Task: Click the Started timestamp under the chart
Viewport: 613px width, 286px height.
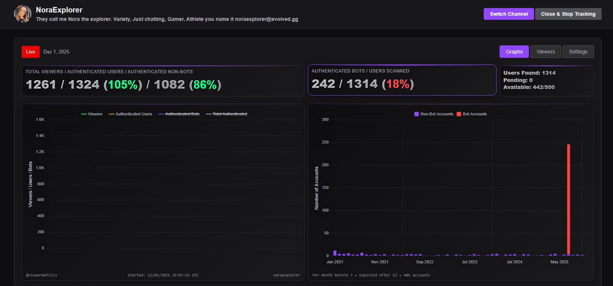Action: pyautogui.click(x=163, y=275)
